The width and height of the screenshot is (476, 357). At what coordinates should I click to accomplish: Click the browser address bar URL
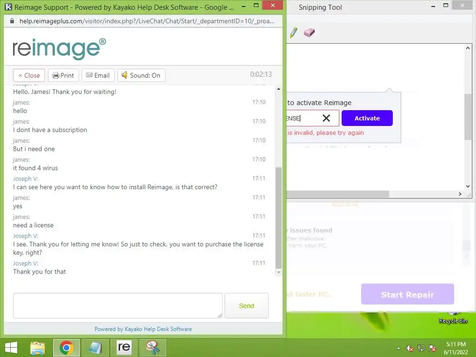pos(146,21)
